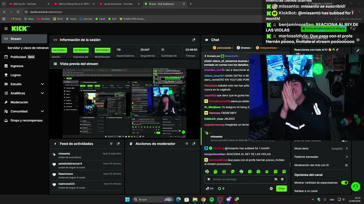Open Publicidad Beta in the sidebar

click(x=24, y=57)
